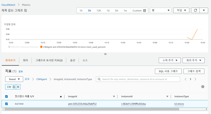Click orange mem_used_percent legend swatch
The image size is (211, 114).
tap(41, 47)
